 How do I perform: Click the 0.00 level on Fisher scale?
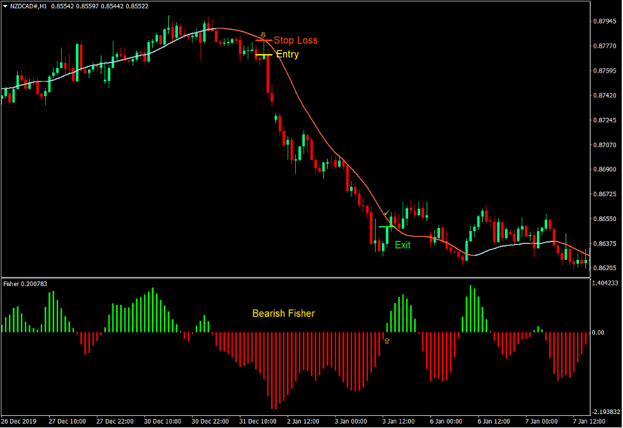point(598,332)
